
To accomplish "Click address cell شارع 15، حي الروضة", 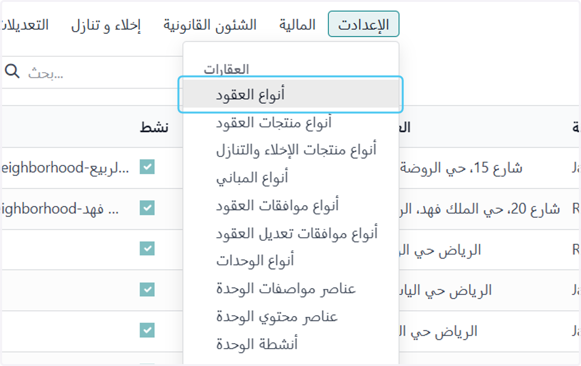I will (461, 168).
